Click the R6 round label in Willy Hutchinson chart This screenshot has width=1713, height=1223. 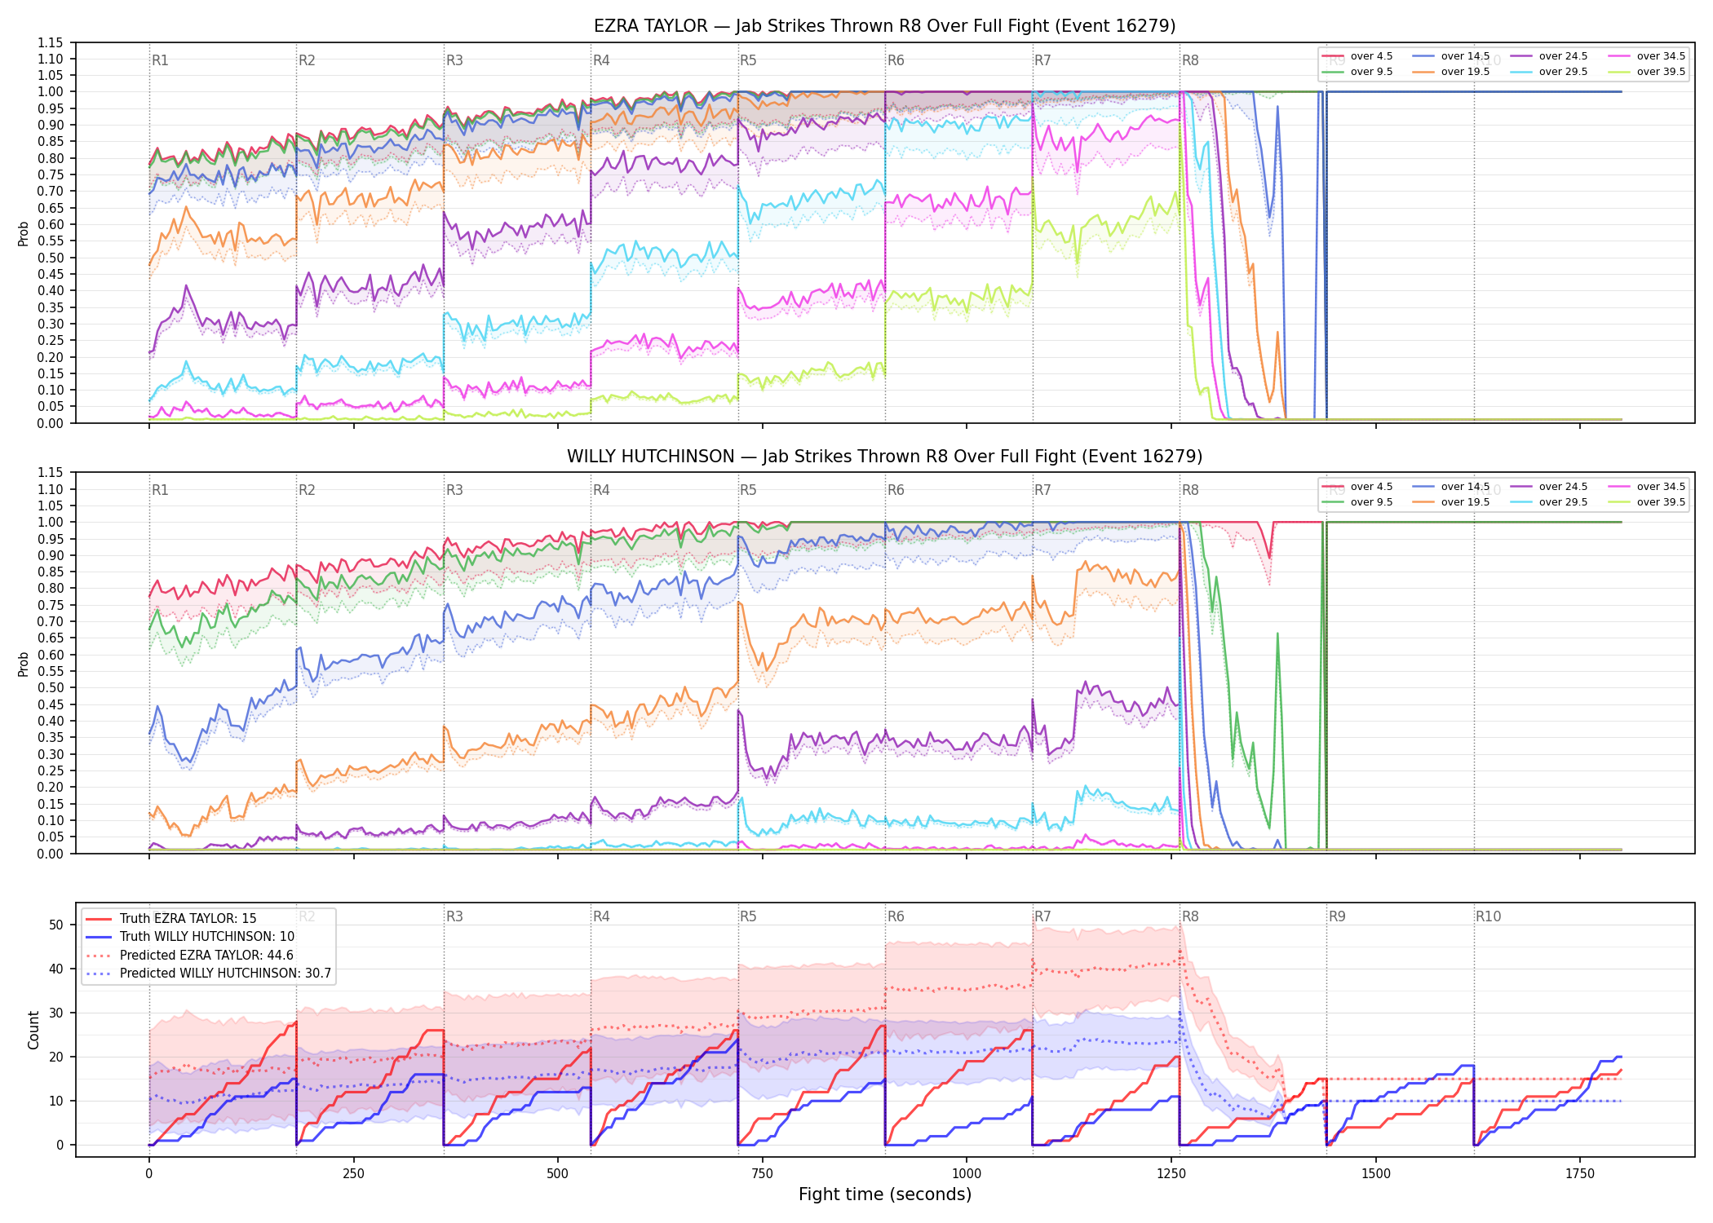tap(896, 490)
